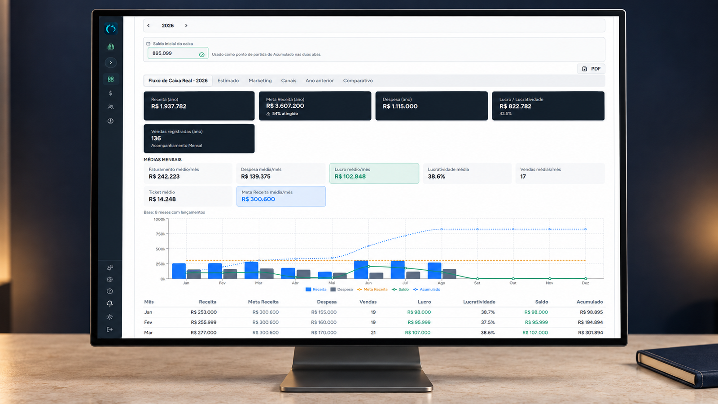The width and height of the screenshot is (718, 404).
Task: Click the green check icon in the saldo field
Action: [x=202, y=55]
